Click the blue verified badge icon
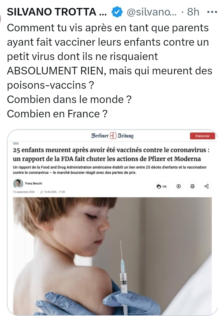This screenshot has height=316, width=218. 117,12
